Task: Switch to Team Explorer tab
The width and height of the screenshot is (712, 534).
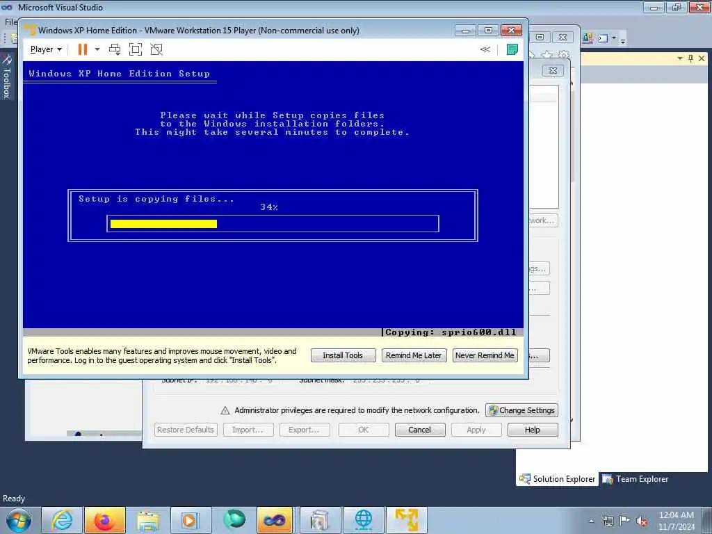Action: click(636, 479)
